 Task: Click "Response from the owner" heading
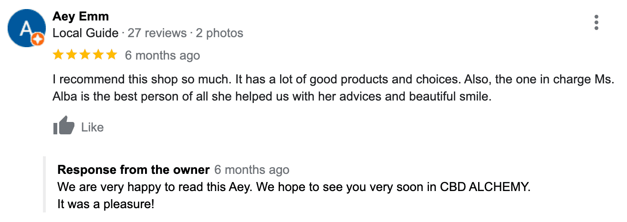click(x=133, y=170)
